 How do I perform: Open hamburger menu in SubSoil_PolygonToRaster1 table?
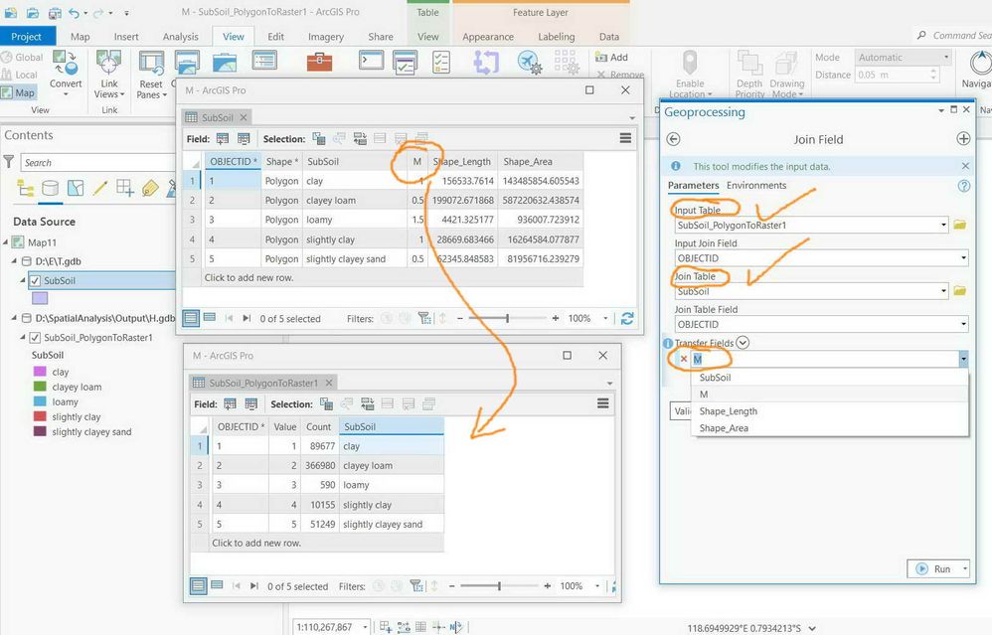tap(603, 403)
